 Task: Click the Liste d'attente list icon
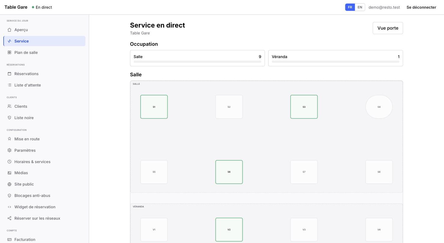tap(9, 85)
